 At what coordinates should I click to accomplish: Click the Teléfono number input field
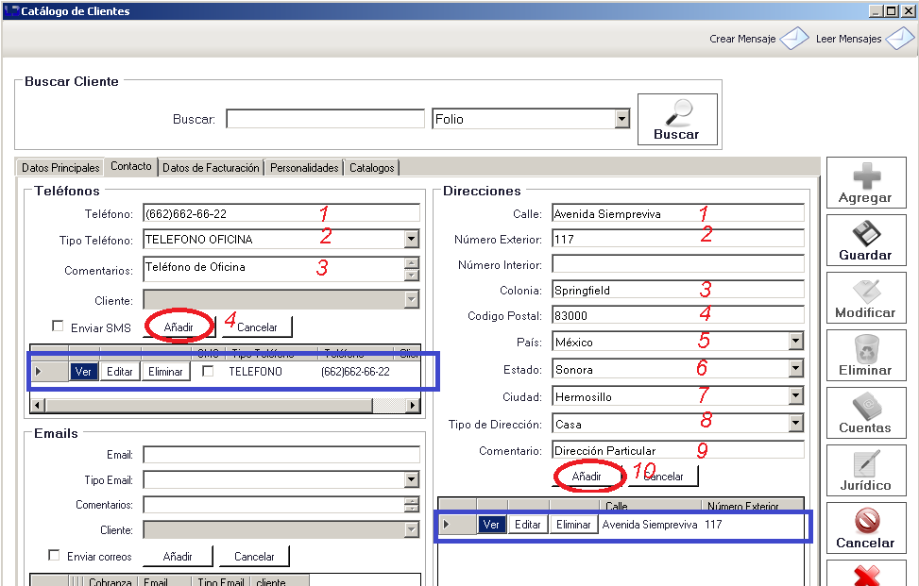point(281,213)
